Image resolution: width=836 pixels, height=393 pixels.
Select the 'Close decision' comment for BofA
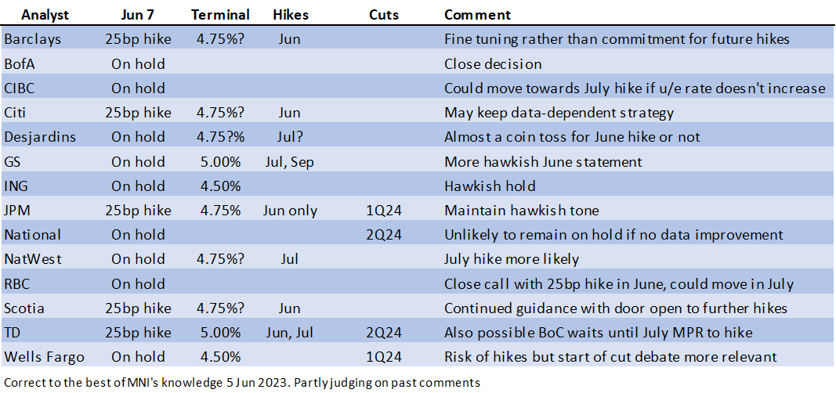493,64
